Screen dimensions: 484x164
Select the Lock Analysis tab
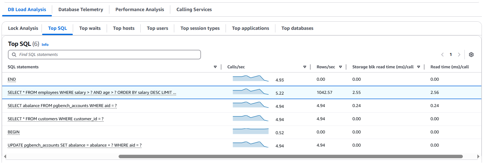coord(23,28)
